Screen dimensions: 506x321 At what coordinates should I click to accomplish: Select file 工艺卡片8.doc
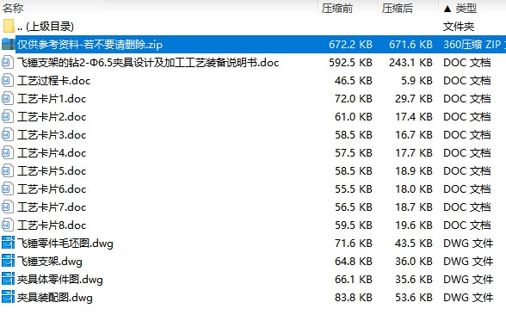(x=52, y=225)
